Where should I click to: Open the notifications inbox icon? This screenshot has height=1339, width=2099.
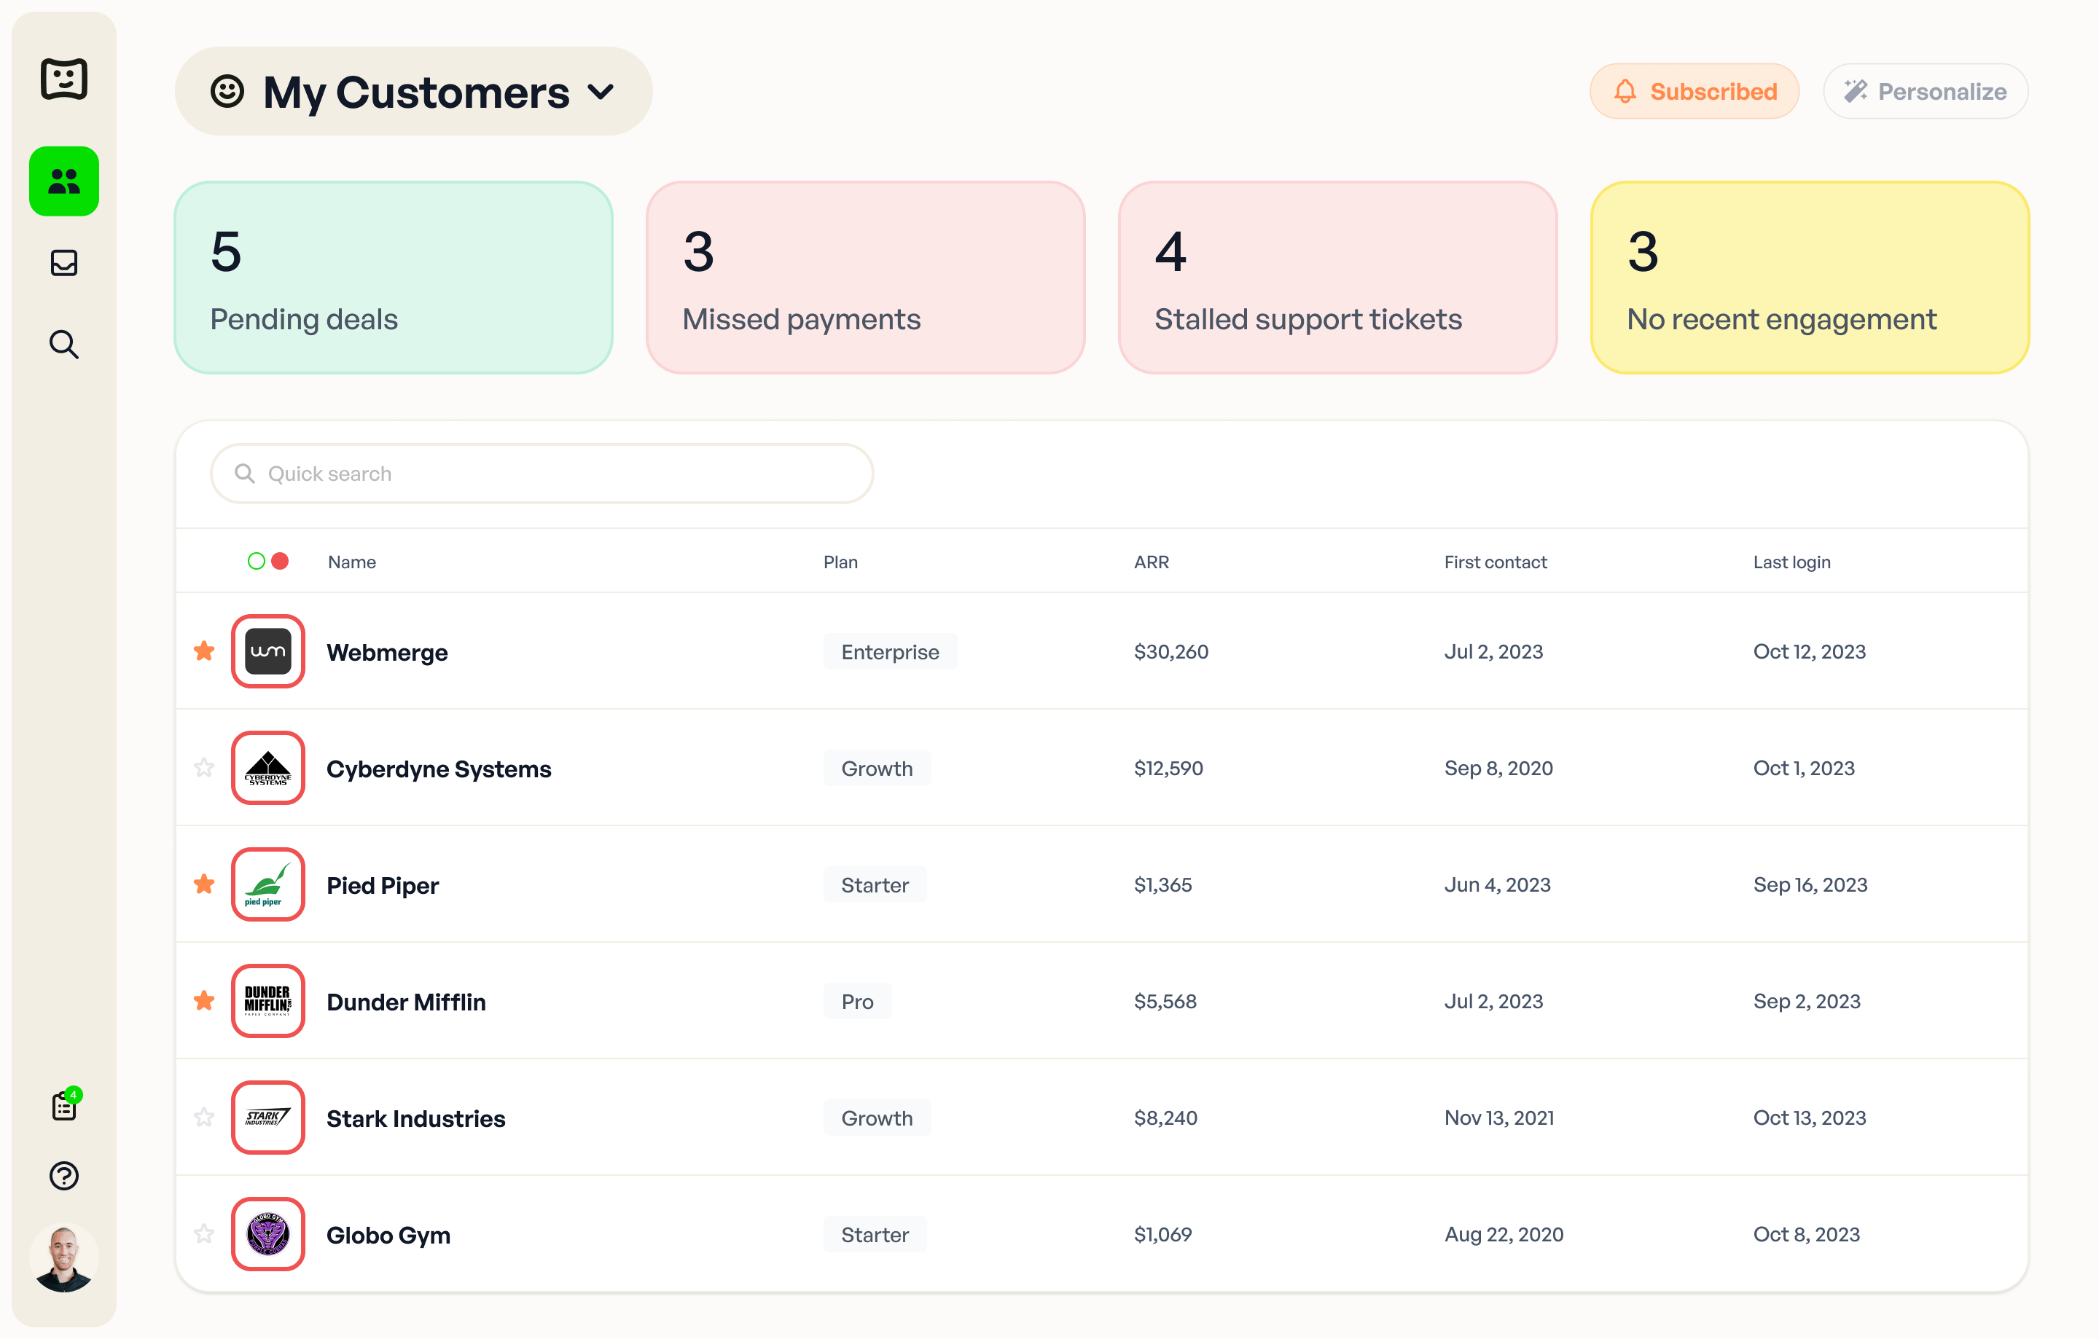point(64,263)
